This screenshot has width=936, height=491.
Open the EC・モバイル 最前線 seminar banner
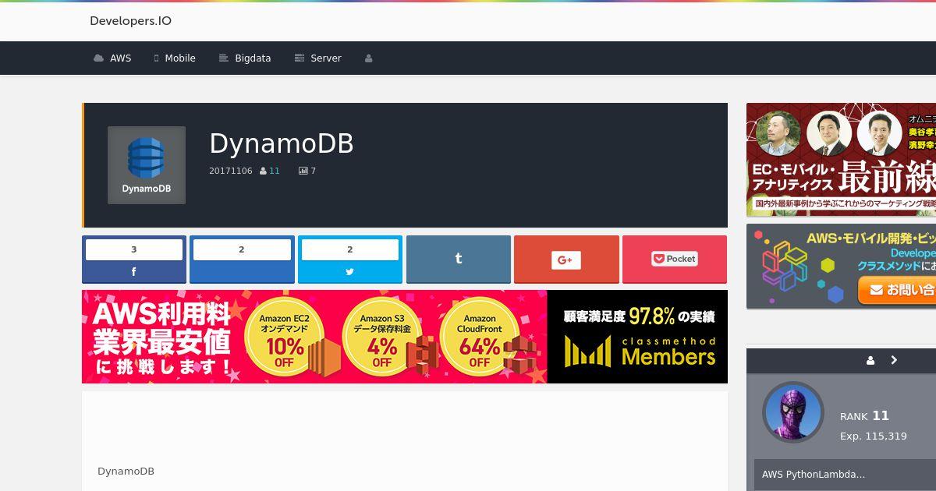click(x=841, y=160)
